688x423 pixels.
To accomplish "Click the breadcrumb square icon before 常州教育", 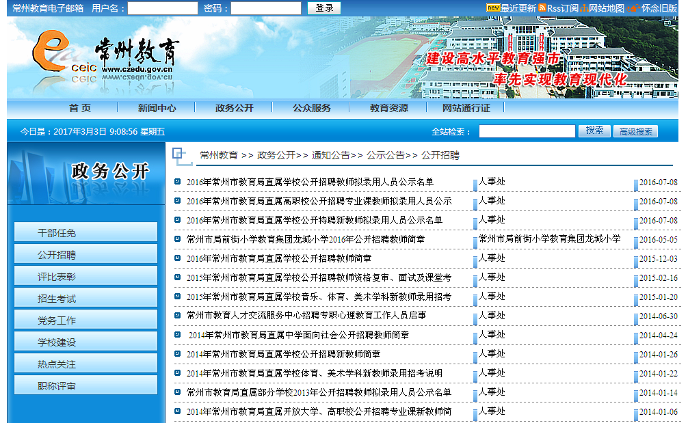I will pos(181,156).
